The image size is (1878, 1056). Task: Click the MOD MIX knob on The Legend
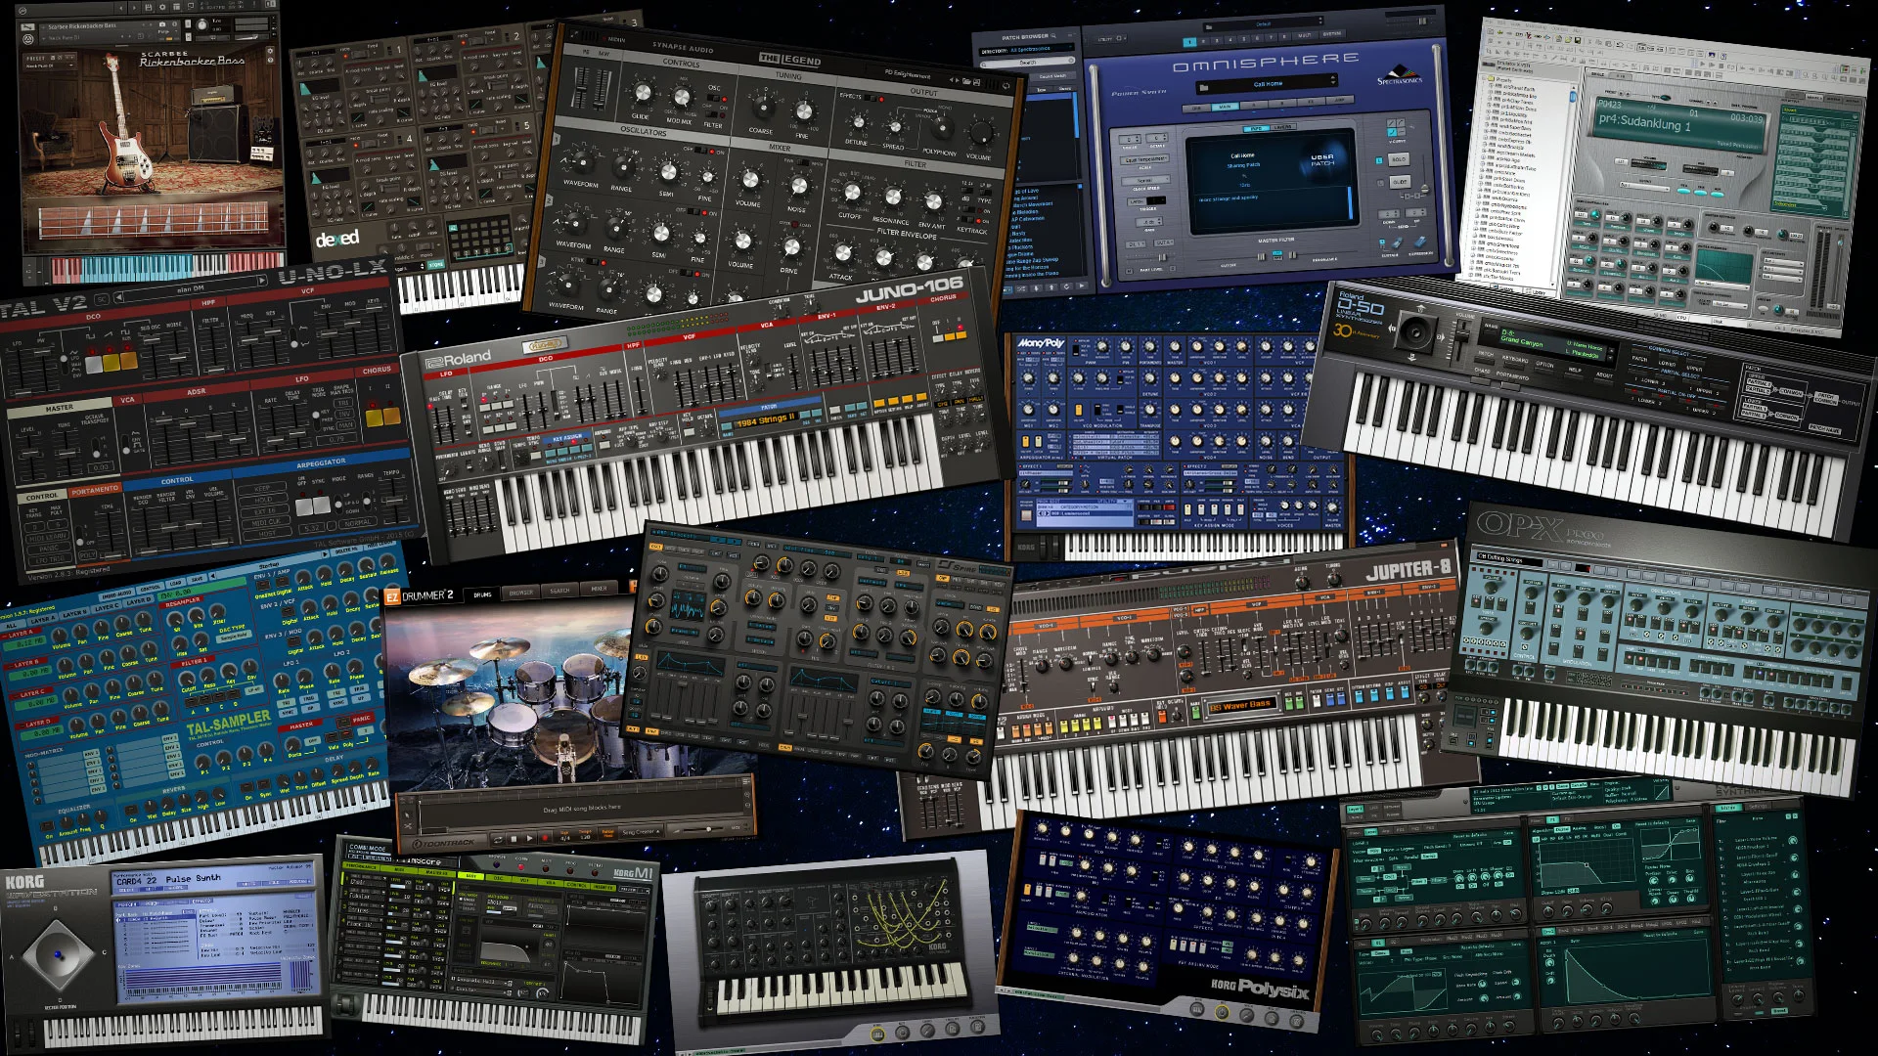pyautogui.click(x=682, y=97)
